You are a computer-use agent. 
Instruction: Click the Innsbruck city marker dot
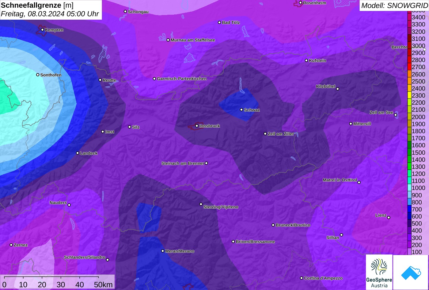tap(197, 126)
